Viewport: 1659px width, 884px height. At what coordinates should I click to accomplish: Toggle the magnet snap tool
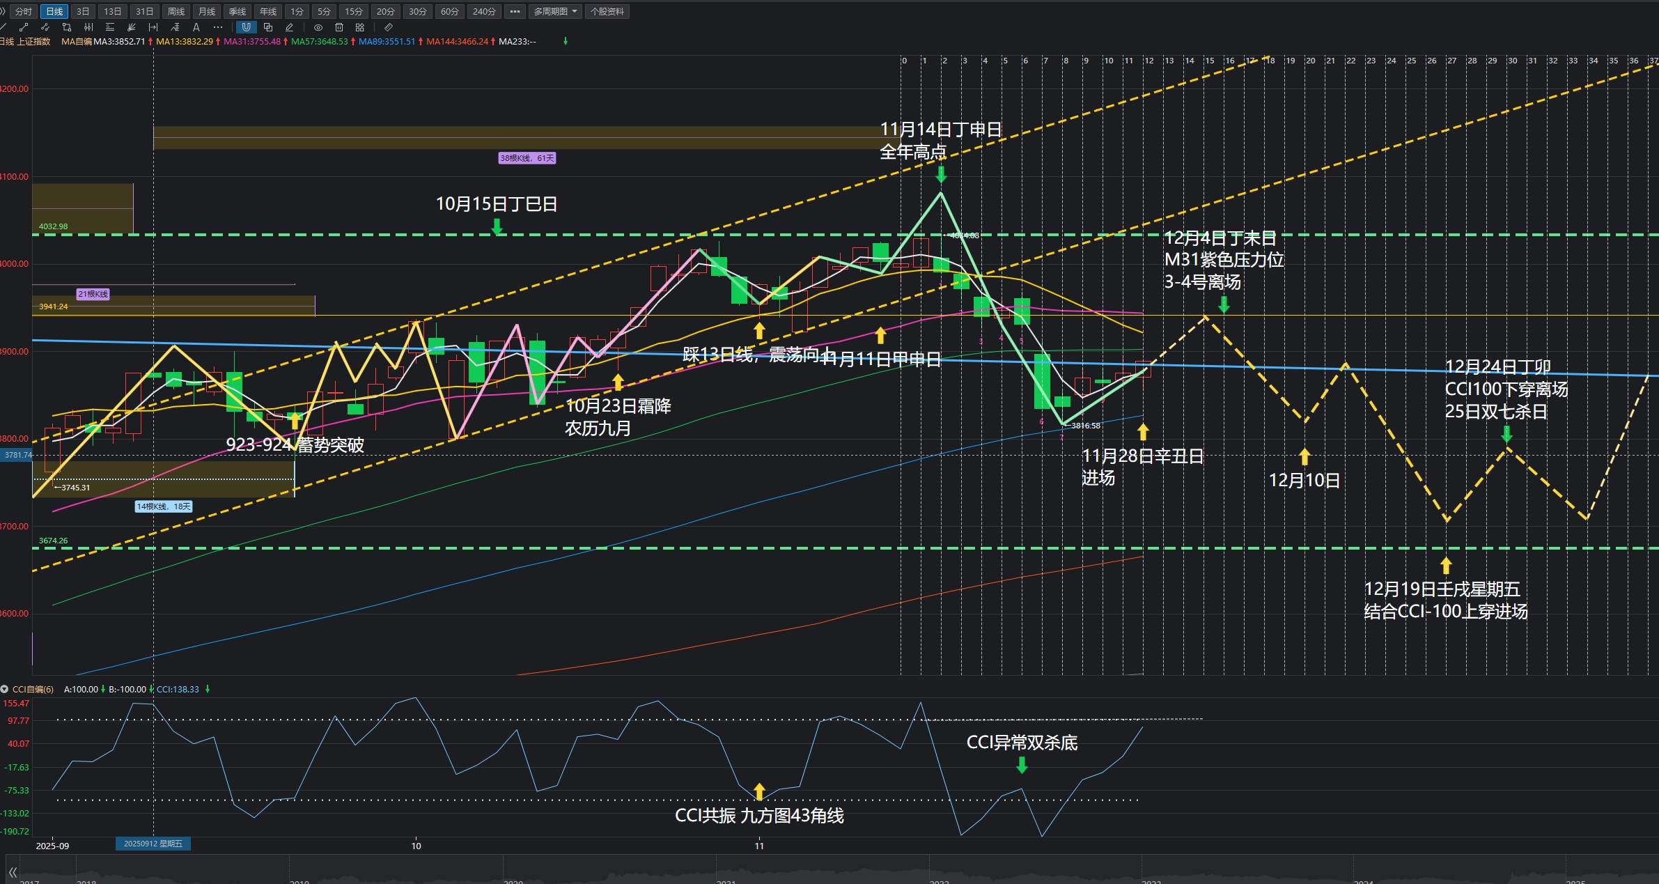(246, 27)
